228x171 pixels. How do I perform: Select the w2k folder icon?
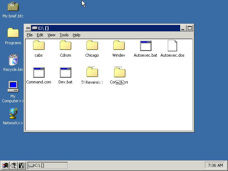tap(120, 72)
